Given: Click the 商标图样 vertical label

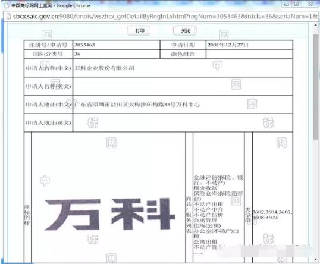Looking at the screenshot, I should tap(27, 215).
